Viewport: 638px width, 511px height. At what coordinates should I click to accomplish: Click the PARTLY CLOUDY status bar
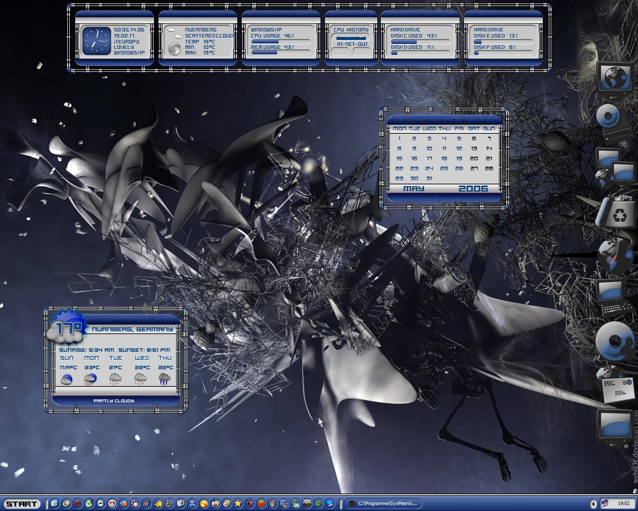coord(114,401)
